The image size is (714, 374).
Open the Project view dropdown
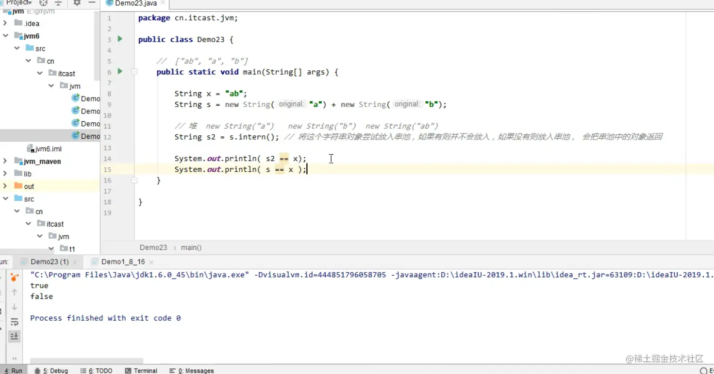(x=18, y=2)
